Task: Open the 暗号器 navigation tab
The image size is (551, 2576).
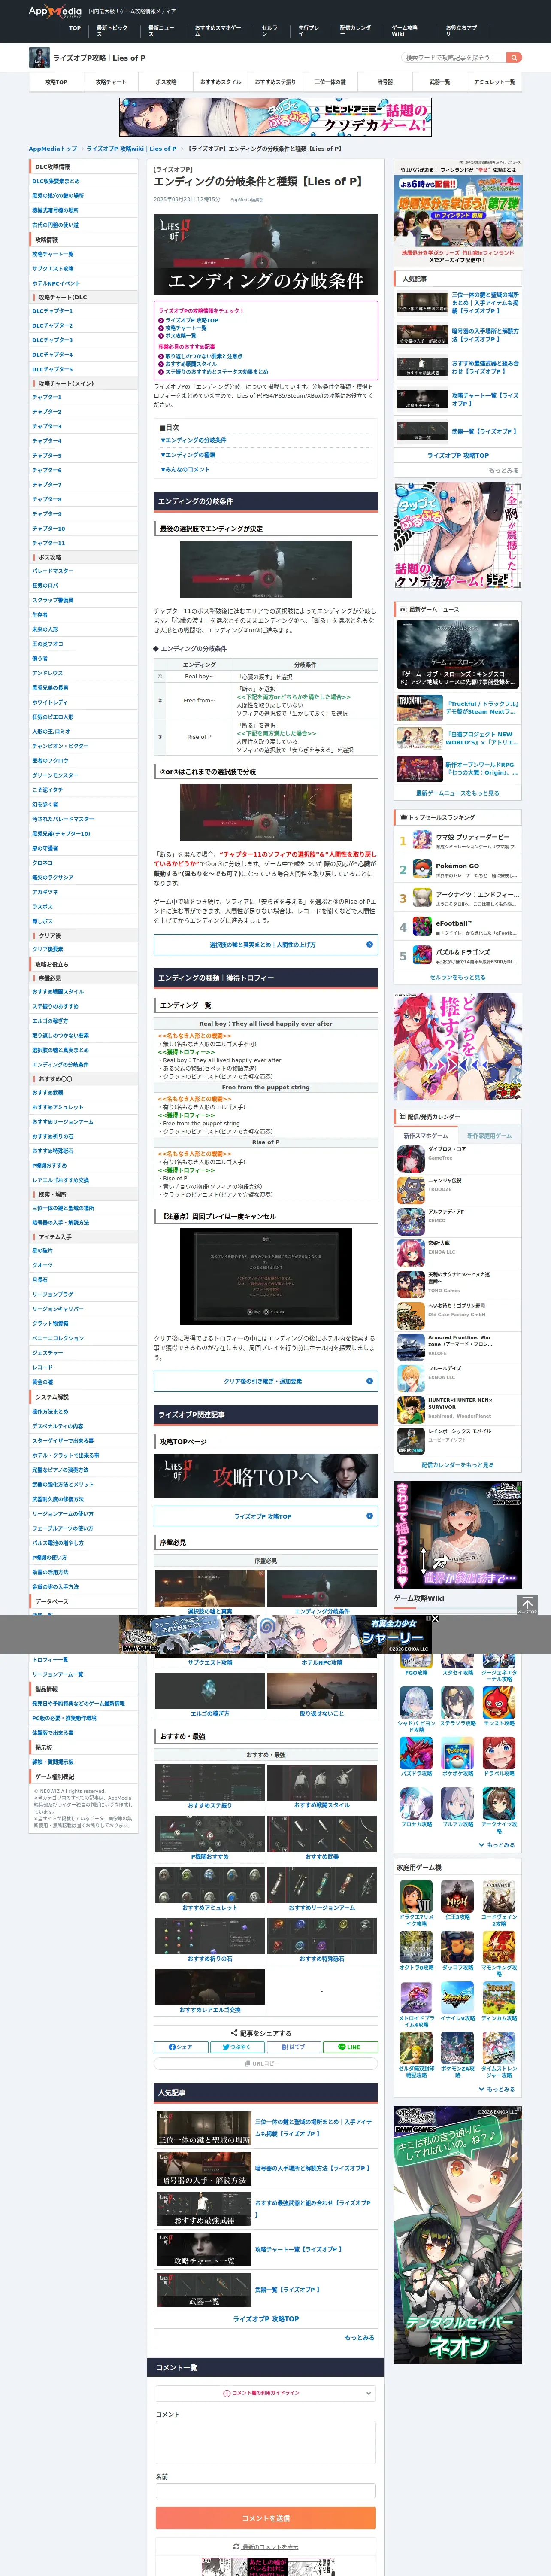Action: 385,82
